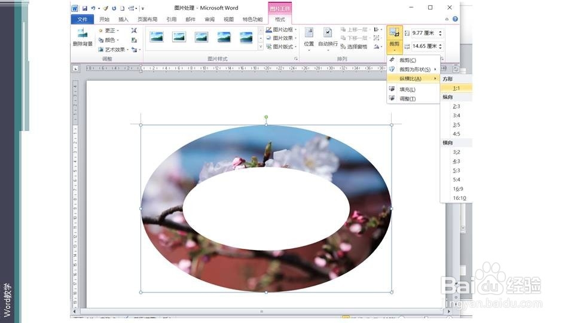Open Picture Border (图片边框) dropdown

point(281,30)
